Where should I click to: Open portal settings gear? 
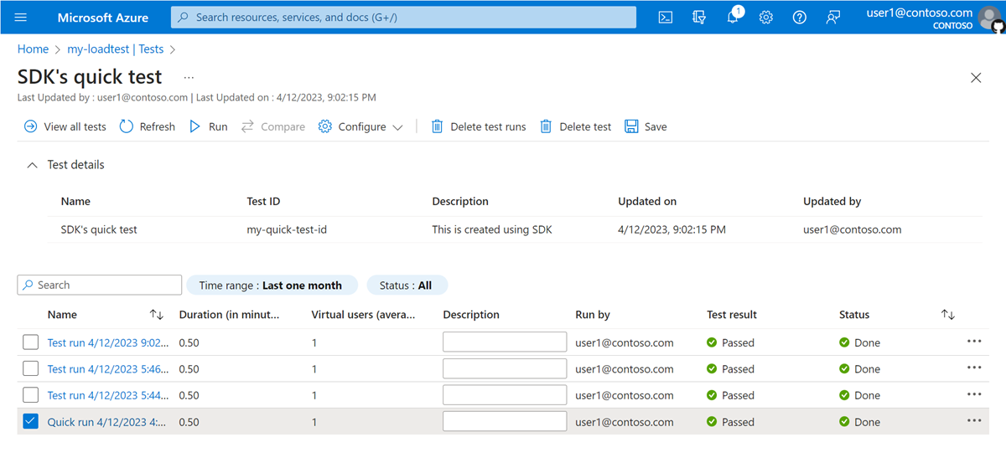[x=766, y=17]
